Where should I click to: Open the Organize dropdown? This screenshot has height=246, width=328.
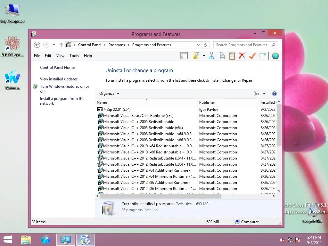click(x=109, y=94)
